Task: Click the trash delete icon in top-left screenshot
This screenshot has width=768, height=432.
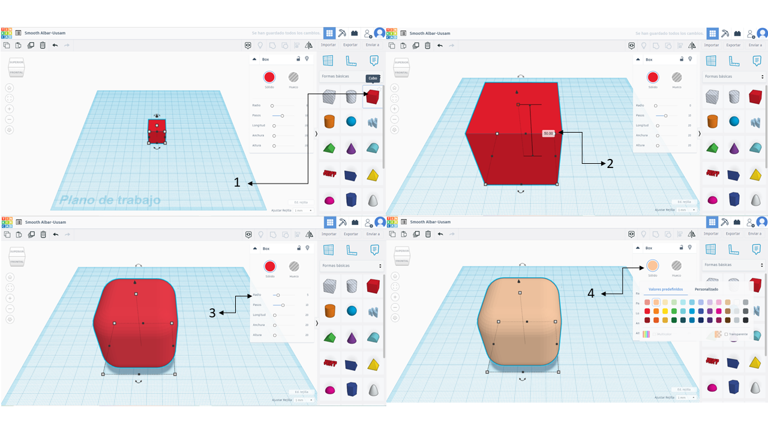Action: coord(43,45)
